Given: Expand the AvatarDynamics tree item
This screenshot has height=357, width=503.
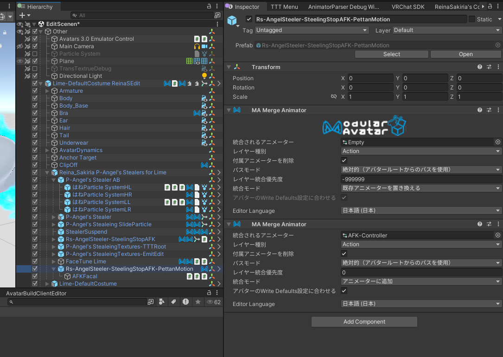Looking at the screenshot, I should [47, 150].
